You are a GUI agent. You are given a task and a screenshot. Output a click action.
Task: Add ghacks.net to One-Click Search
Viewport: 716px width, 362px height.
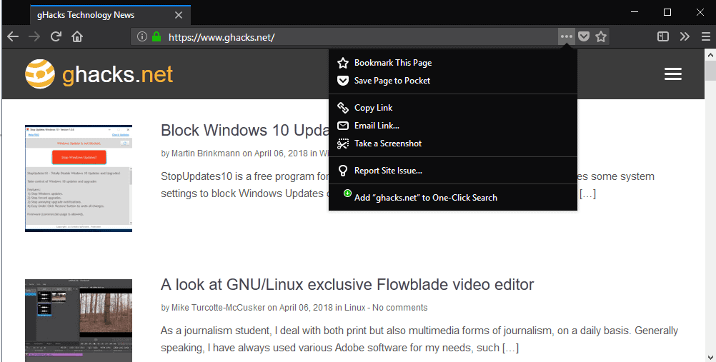[453, 197]
